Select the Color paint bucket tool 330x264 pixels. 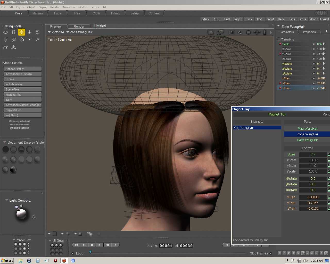tap(21, 40)
